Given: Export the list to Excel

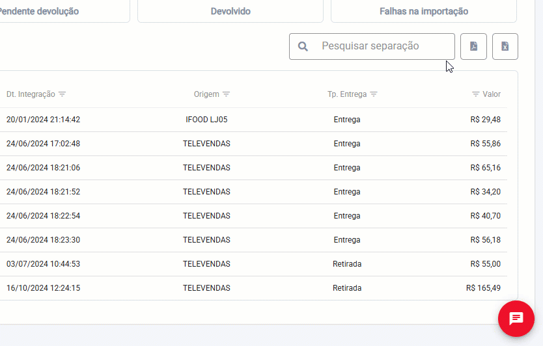Looking at the screenshot, I should [x=505, y=46].
